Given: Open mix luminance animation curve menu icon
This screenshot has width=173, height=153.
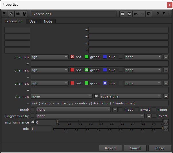Looking at the screenshot, I should coord(166,122).
